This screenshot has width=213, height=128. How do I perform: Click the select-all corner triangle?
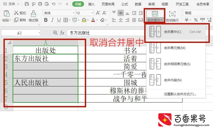pyautogui.click(x=9, y=42)
